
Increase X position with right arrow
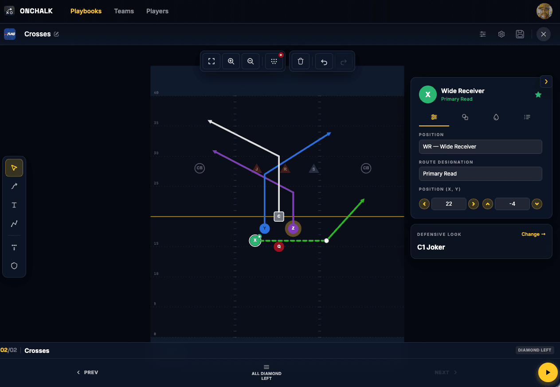pos(474,204)
